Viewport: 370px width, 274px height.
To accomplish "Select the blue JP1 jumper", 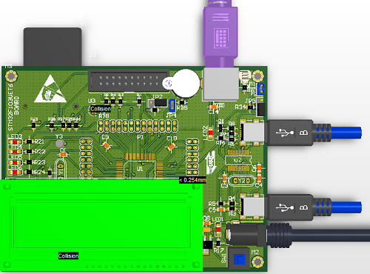I will 261,89.
